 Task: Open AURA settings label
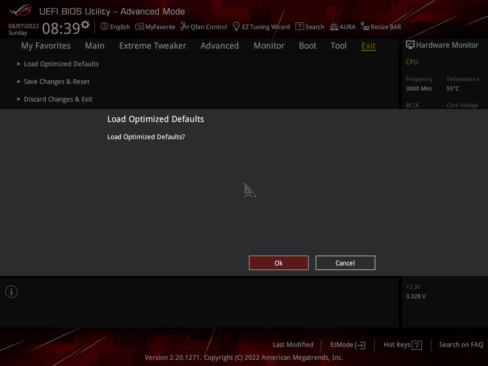pos(347,27)
